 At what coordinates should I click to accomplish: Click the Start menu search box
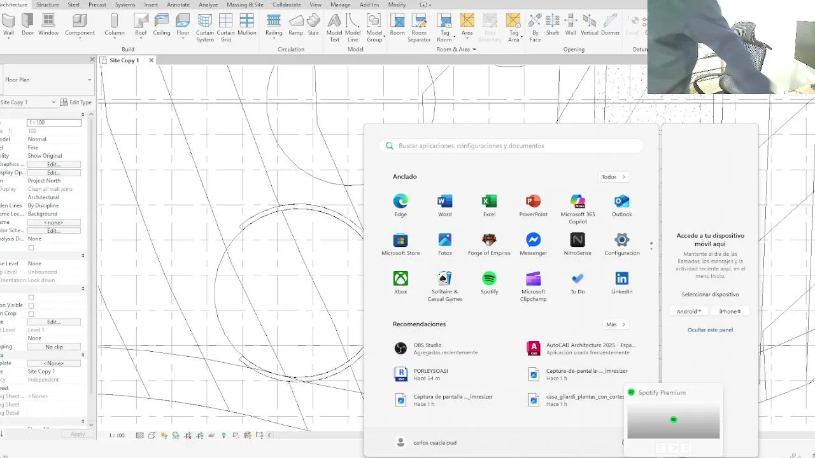click(511, 146)
